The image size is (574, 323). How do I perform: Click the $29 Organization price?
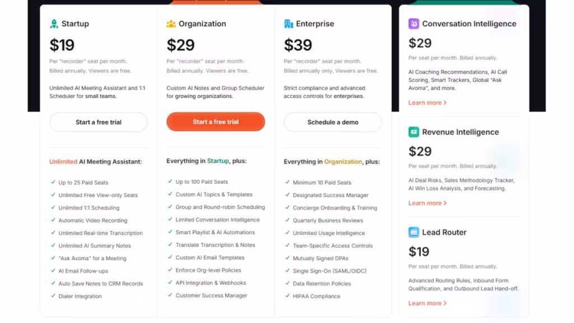[180, 45]
